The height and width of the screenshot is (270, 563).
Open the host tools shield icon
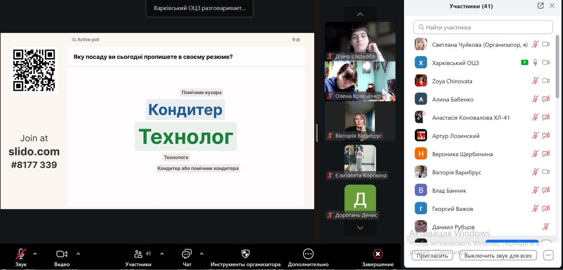[245, 254]
